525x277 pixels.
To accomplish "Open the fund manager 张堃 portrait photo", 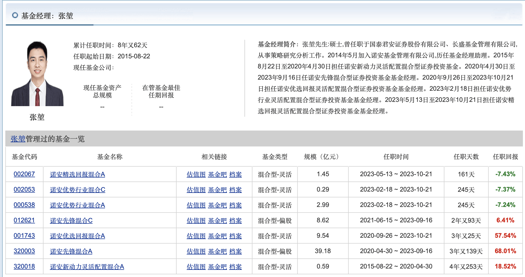I will (37, 73).
